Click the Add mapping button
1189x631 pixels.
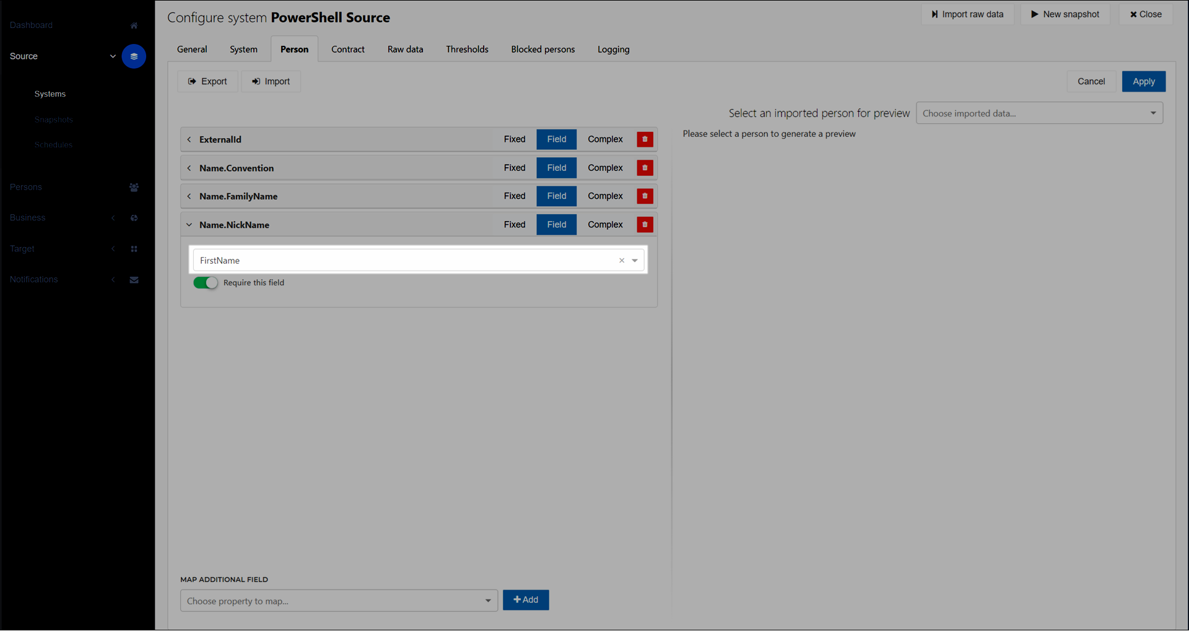tap(526, 600)
